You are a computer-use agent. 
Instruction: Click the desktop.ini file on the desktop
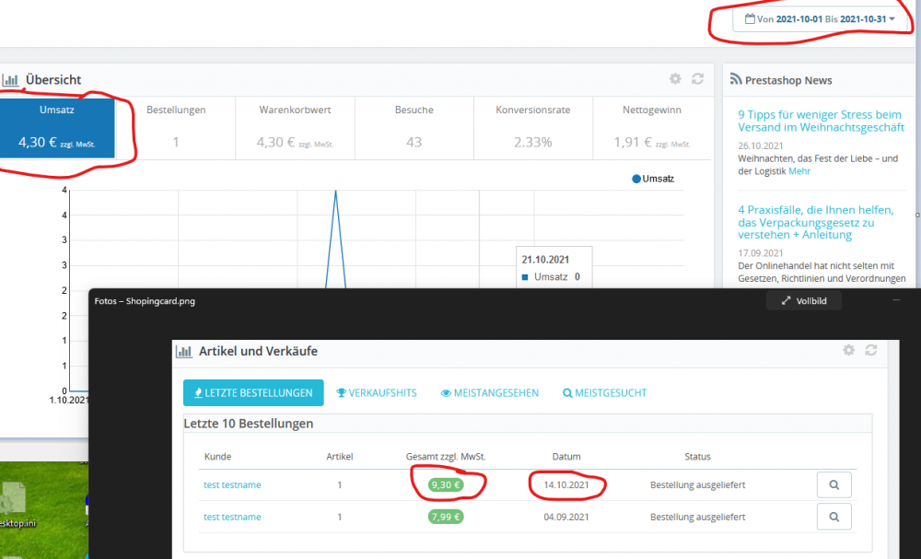pyautogui.click(x=15, y=504)
